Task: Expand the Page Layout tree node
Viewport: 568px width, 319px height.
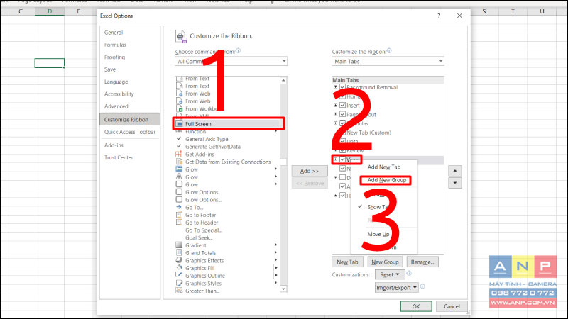Action: pyautogui.click(x=335, y=114)
